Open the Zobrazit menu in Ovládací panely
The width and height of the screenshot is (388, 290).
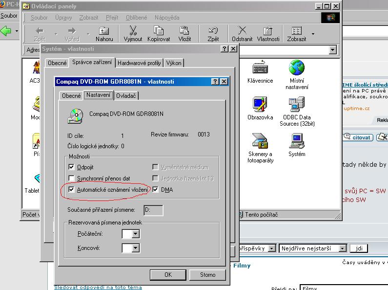coord(89,18)
